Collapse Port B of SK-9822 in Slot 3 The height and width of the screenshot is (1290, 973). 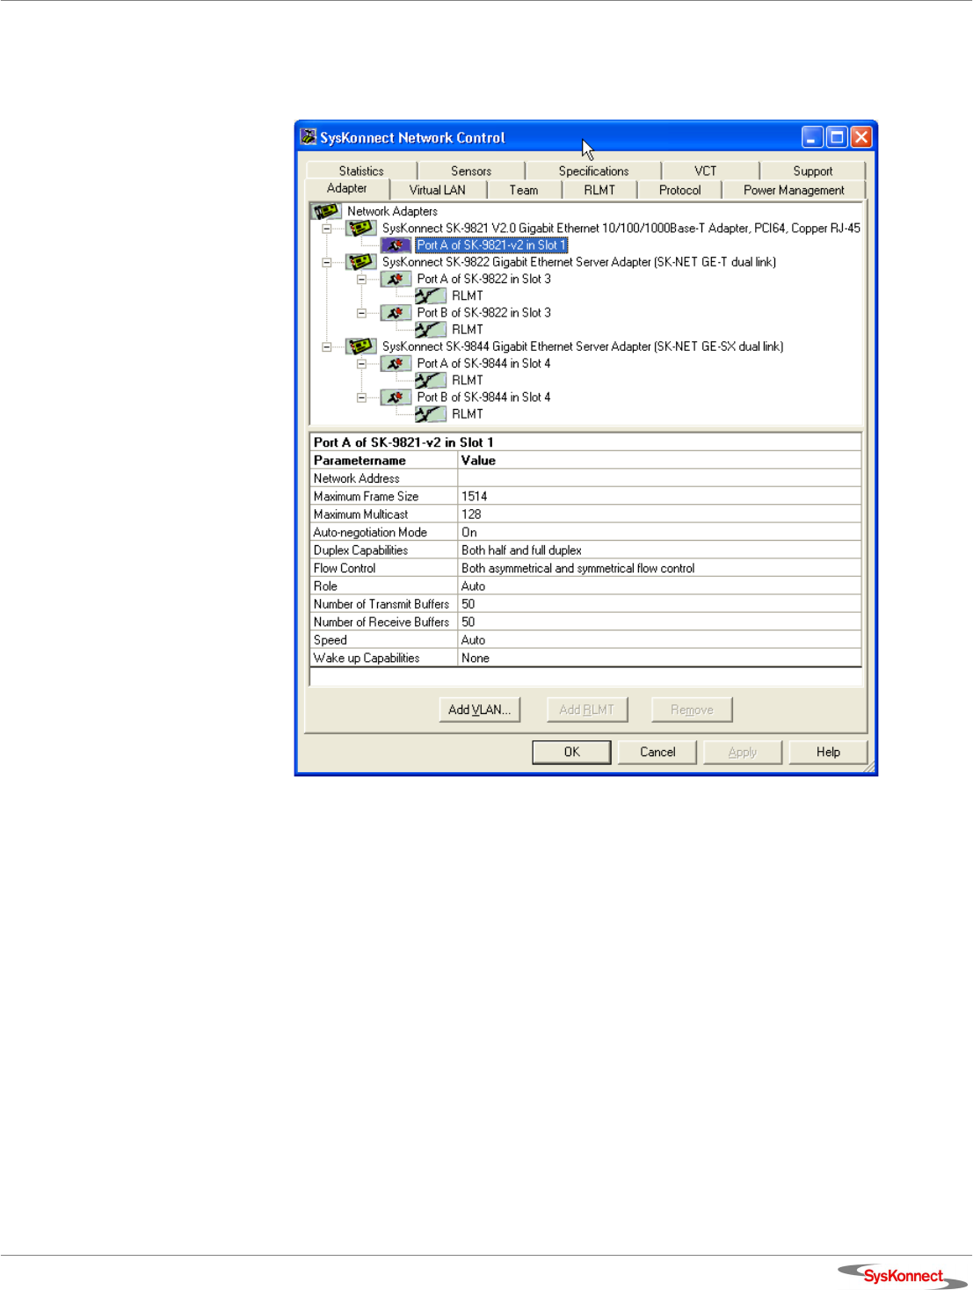[x=361, y=313]
